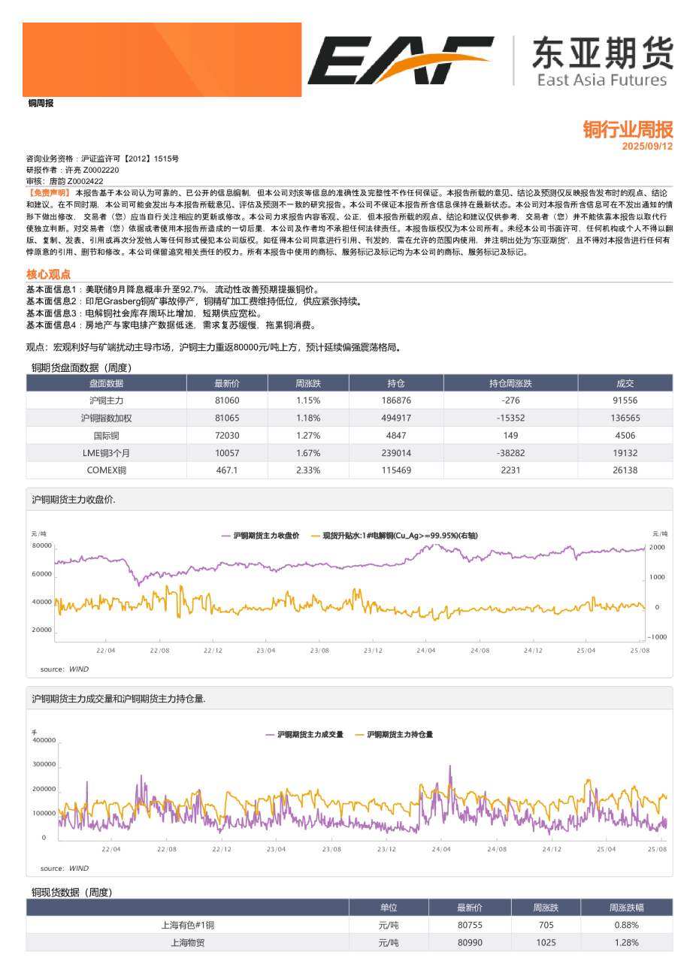This screenshot has width=699, height=979.
Task: Select the purple close price line legend marker
Action: click(x=224, y=534)
